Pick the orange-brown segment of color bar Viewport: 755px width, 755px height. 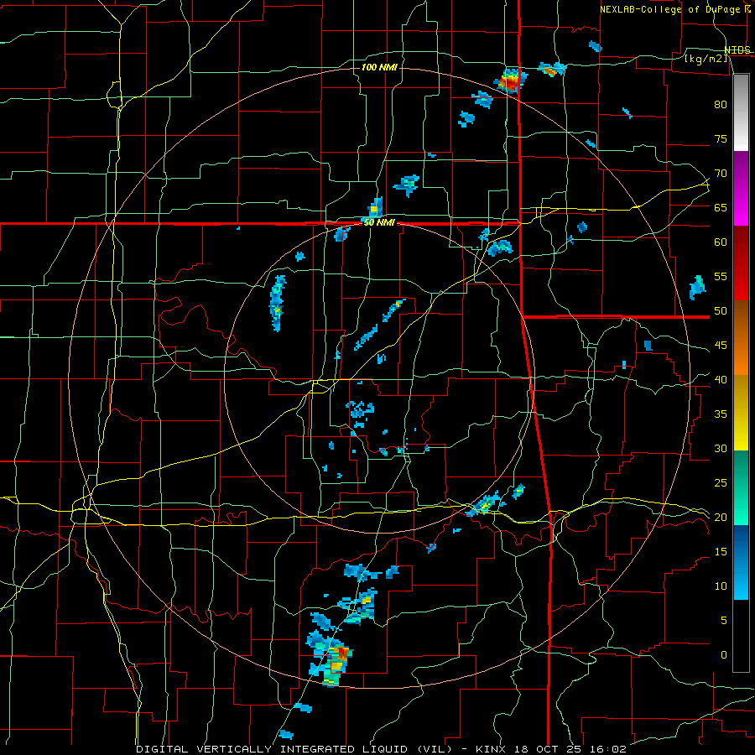(x=741, y=338)
